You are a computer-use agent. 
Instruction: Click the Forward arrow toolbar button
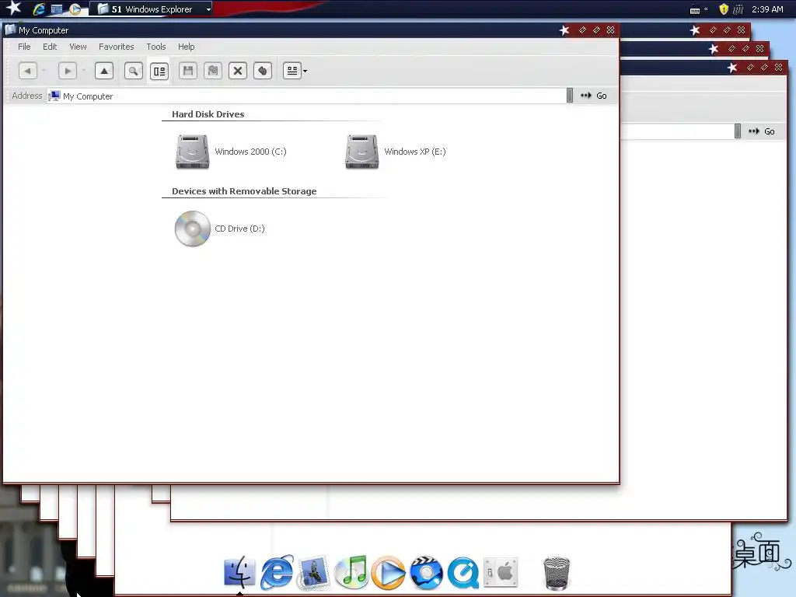pyautogui.click(x=67, y=71)
